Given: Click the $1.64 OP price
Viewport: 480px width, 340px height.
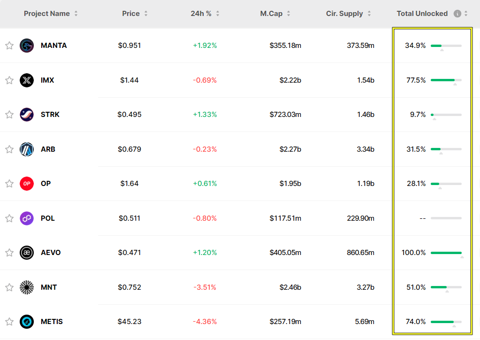Looking at the screenshot, I should point(130,184).
